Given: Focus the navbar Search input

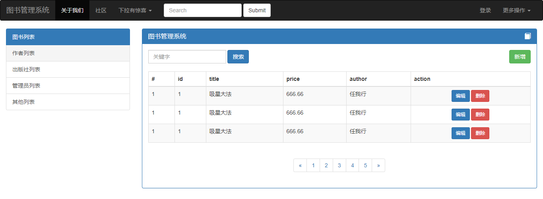Looking at the screenshot, I should [203, 10].
